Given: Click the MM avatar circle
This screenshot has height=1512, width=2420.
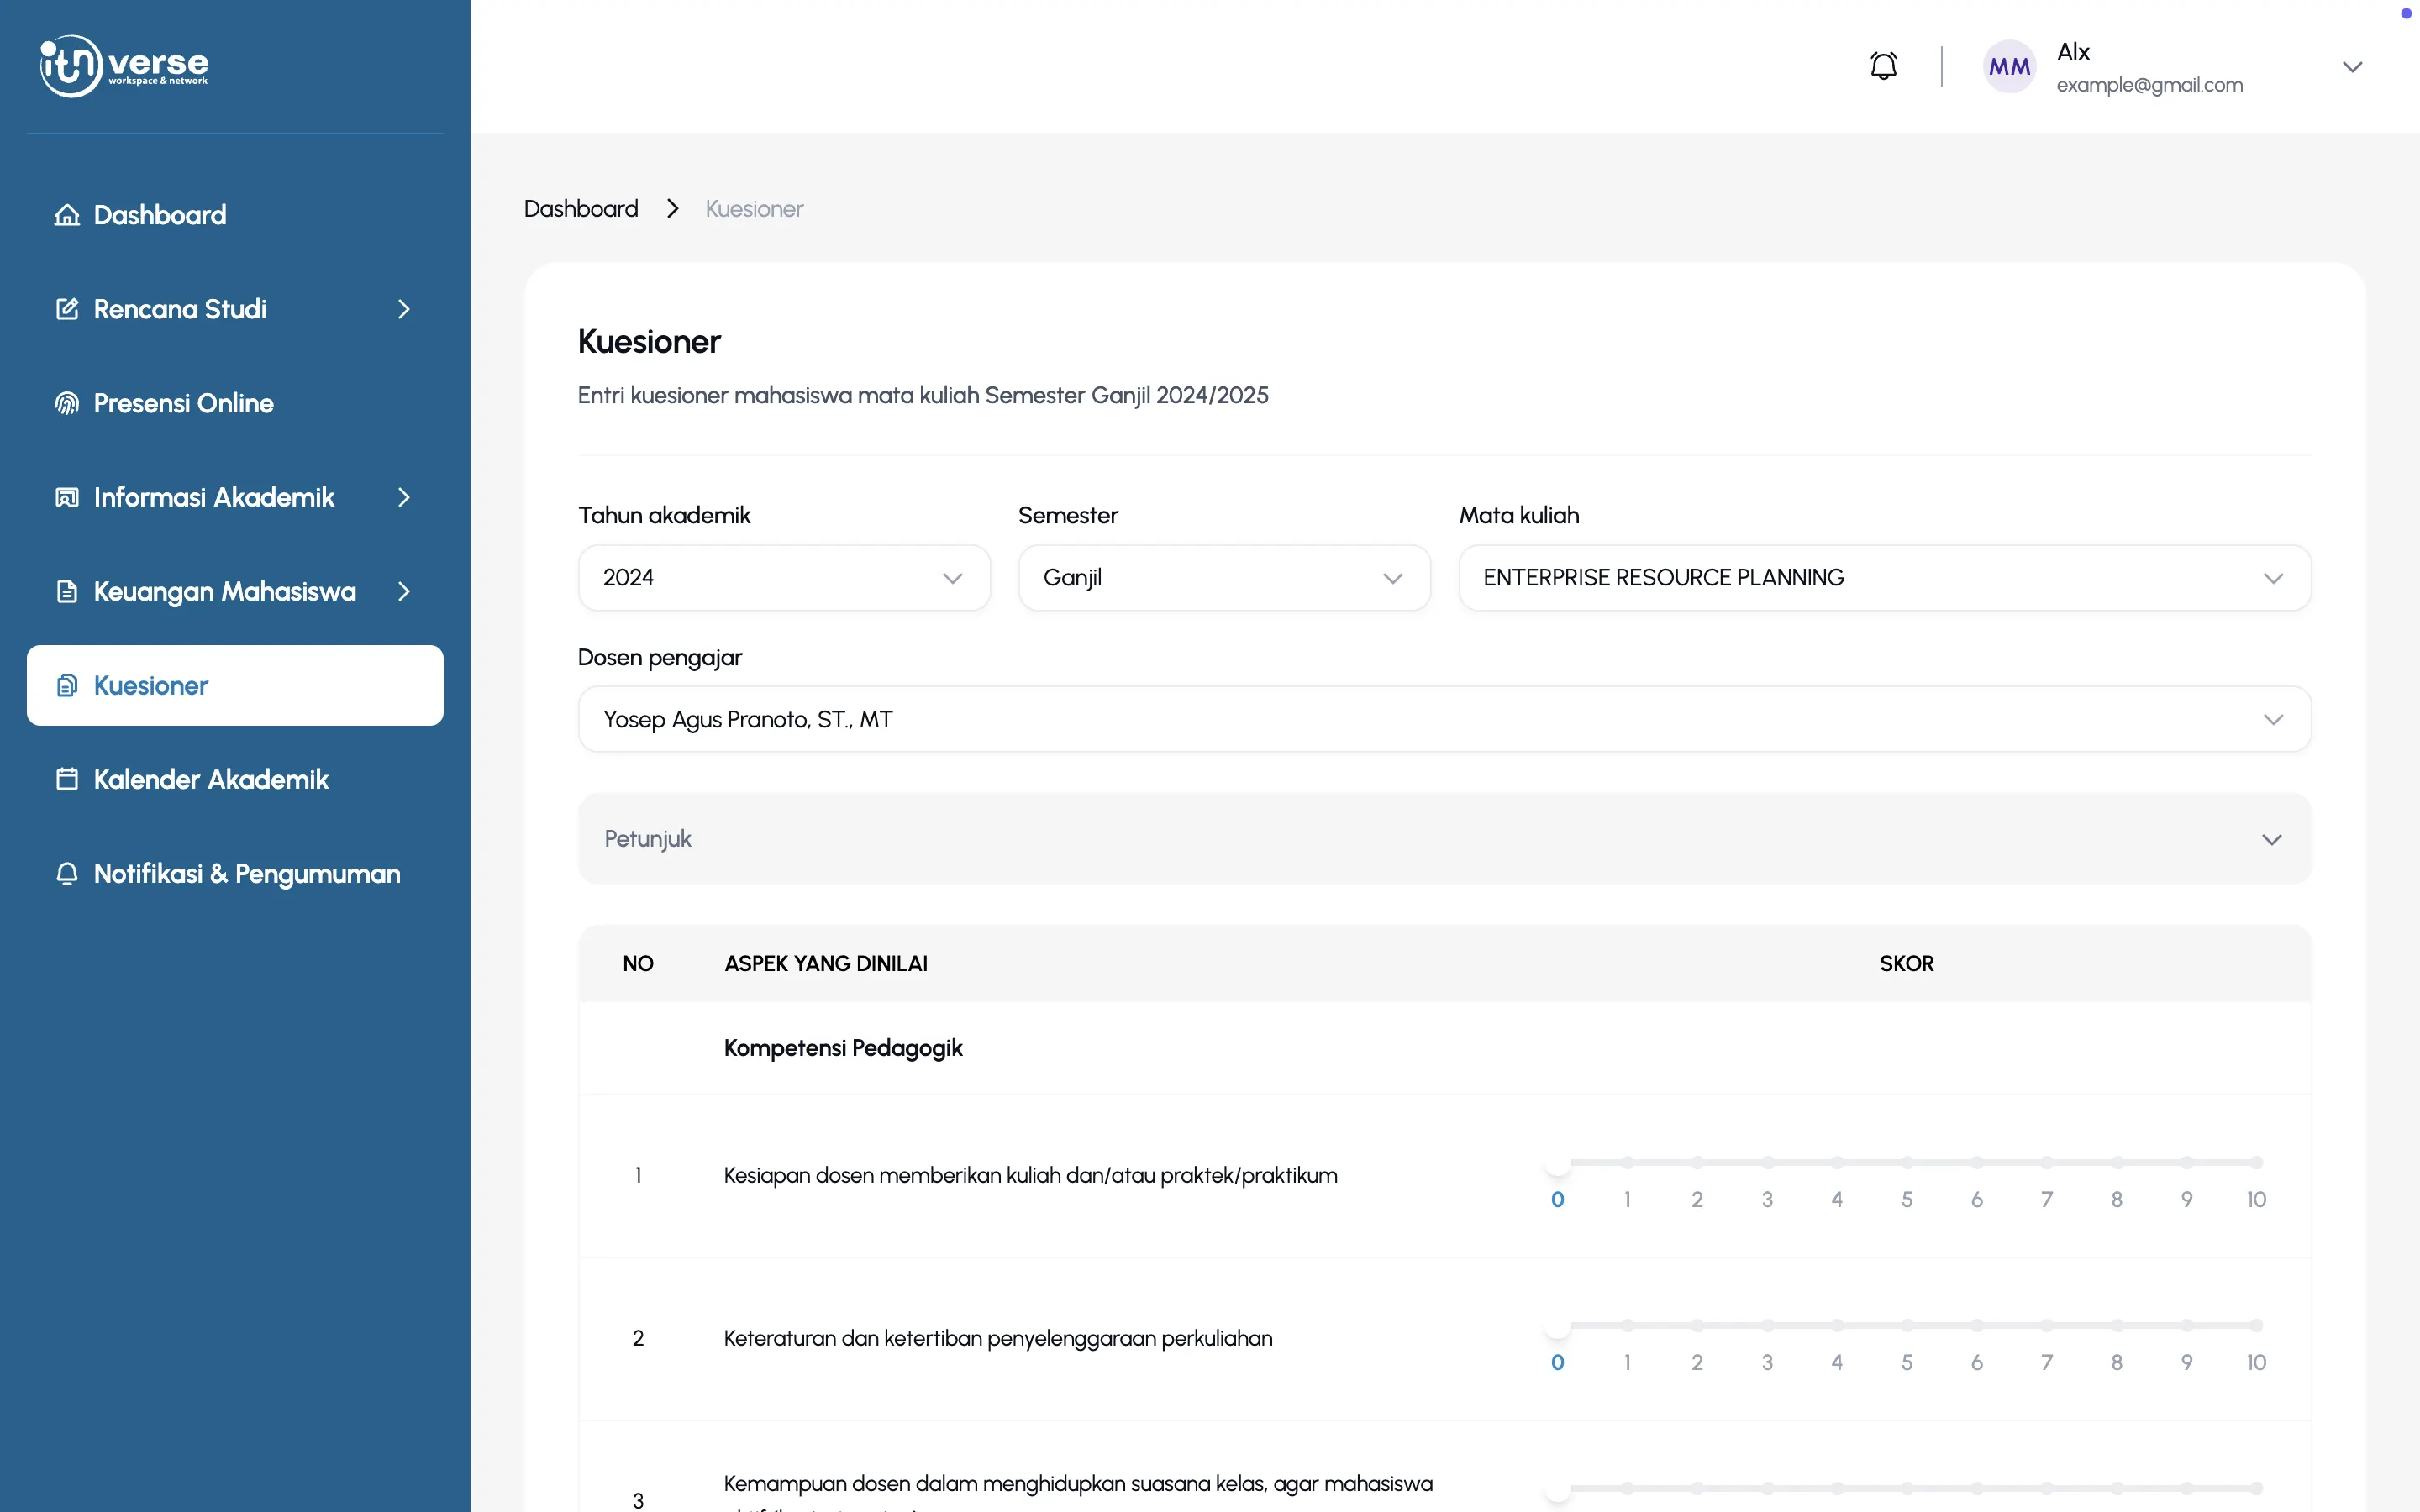Looking at the screenshot, I should pyautogui.click(x=2009, y=67).
